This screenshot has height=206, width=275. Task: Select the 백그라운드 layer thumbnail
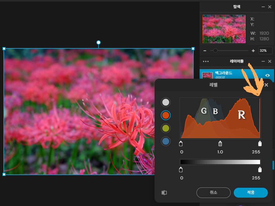click(x=207, y=76)
